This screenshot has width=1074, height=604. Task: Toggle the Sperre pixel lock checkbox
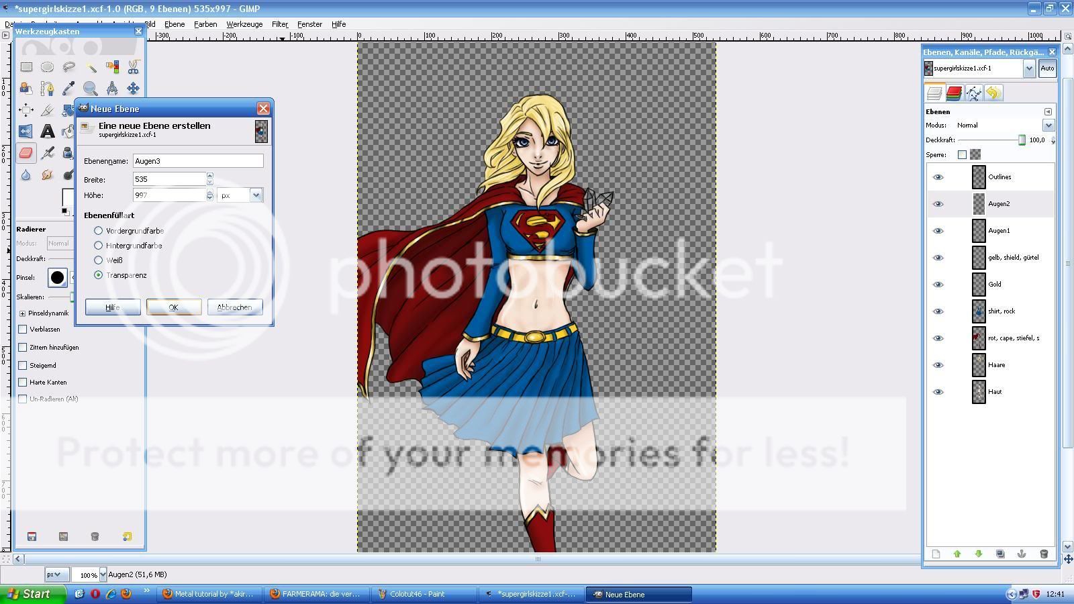(x=962, y=155)
